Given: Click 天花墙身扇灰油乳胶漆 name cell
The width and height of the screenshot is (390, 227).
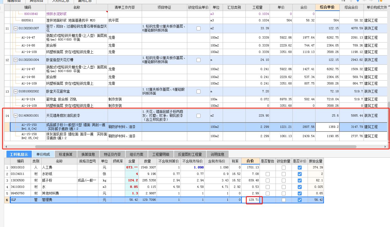Looking at the screenshot, I should pyautogui.click(x=76, y=116).
